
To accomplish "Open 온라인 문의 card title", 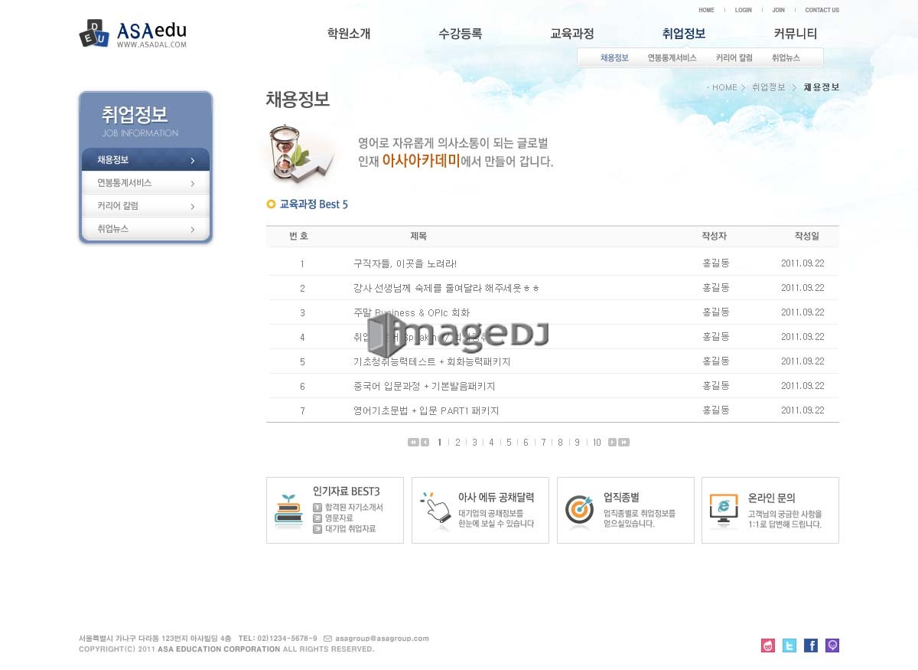I will pyautogui.click(x=771, y=497).
